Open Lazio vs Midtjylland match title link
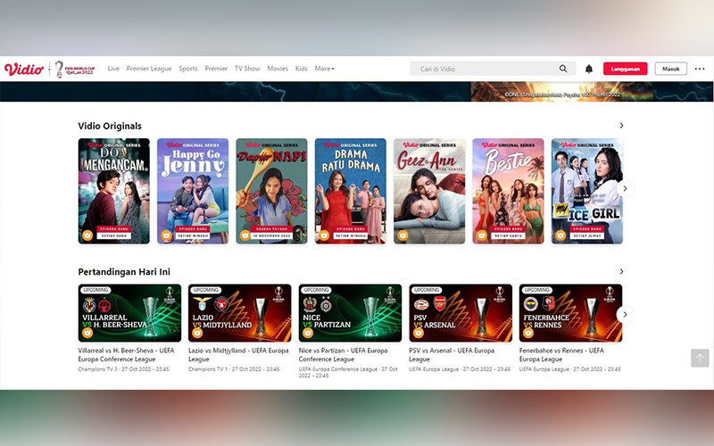The height and width of the screenshot is (446, 714). tap(237, 354)
